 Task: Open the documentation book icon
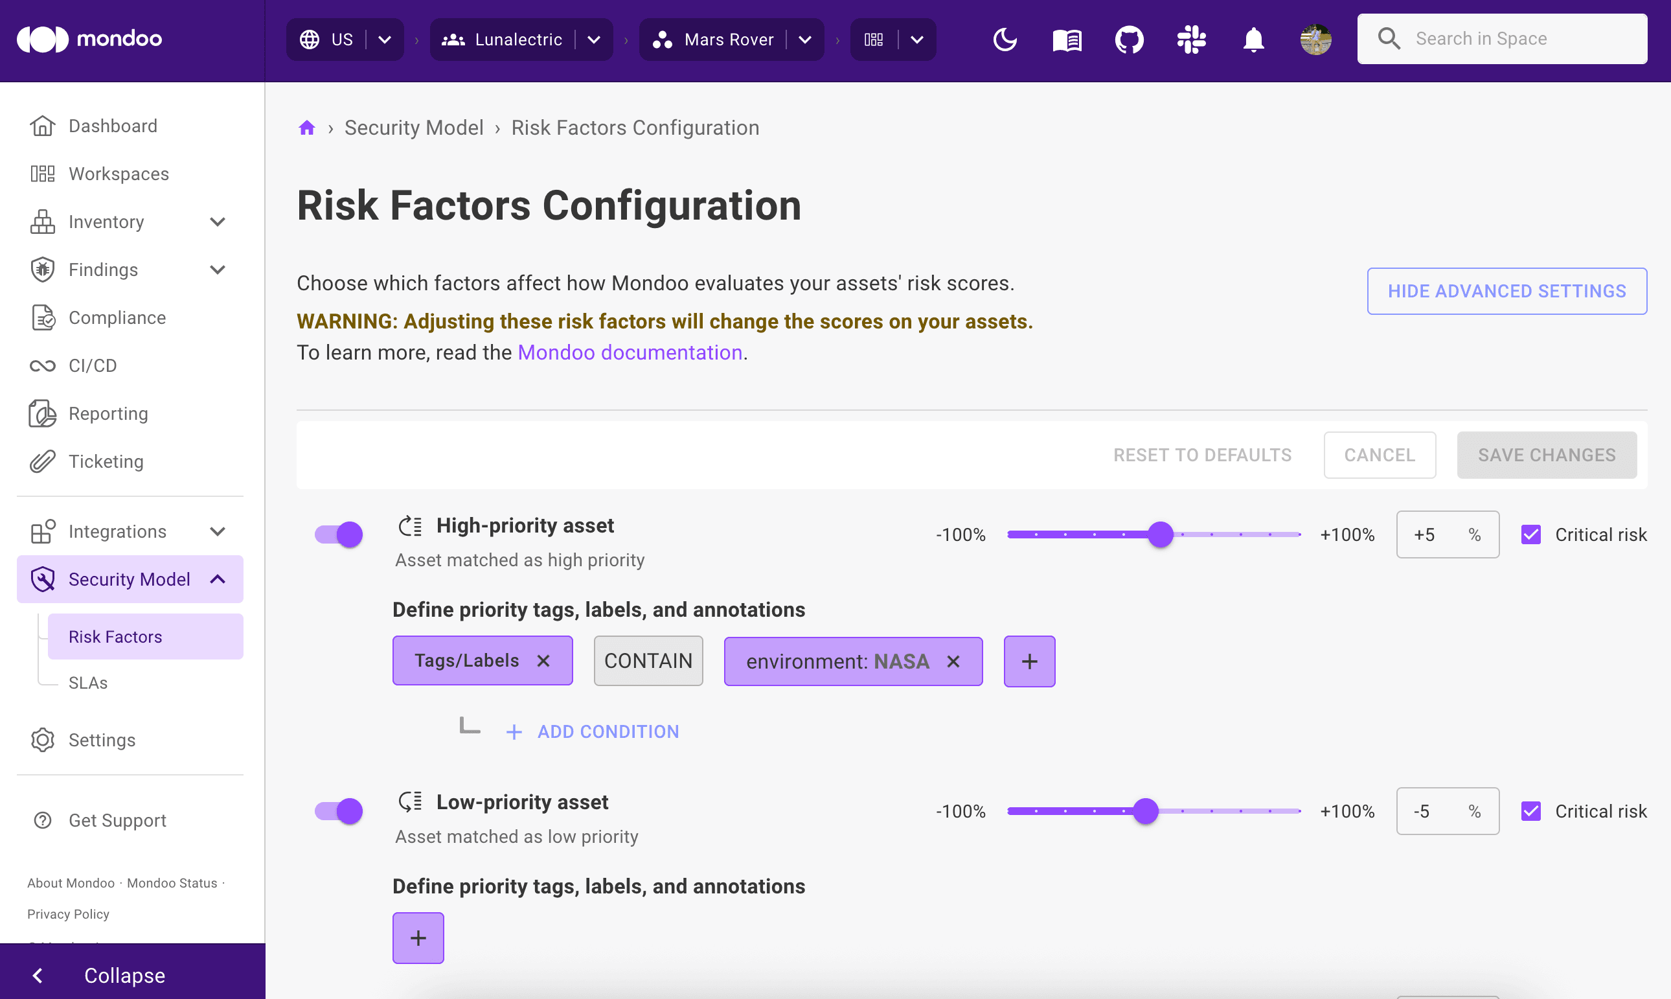[x=1066, y=39]
